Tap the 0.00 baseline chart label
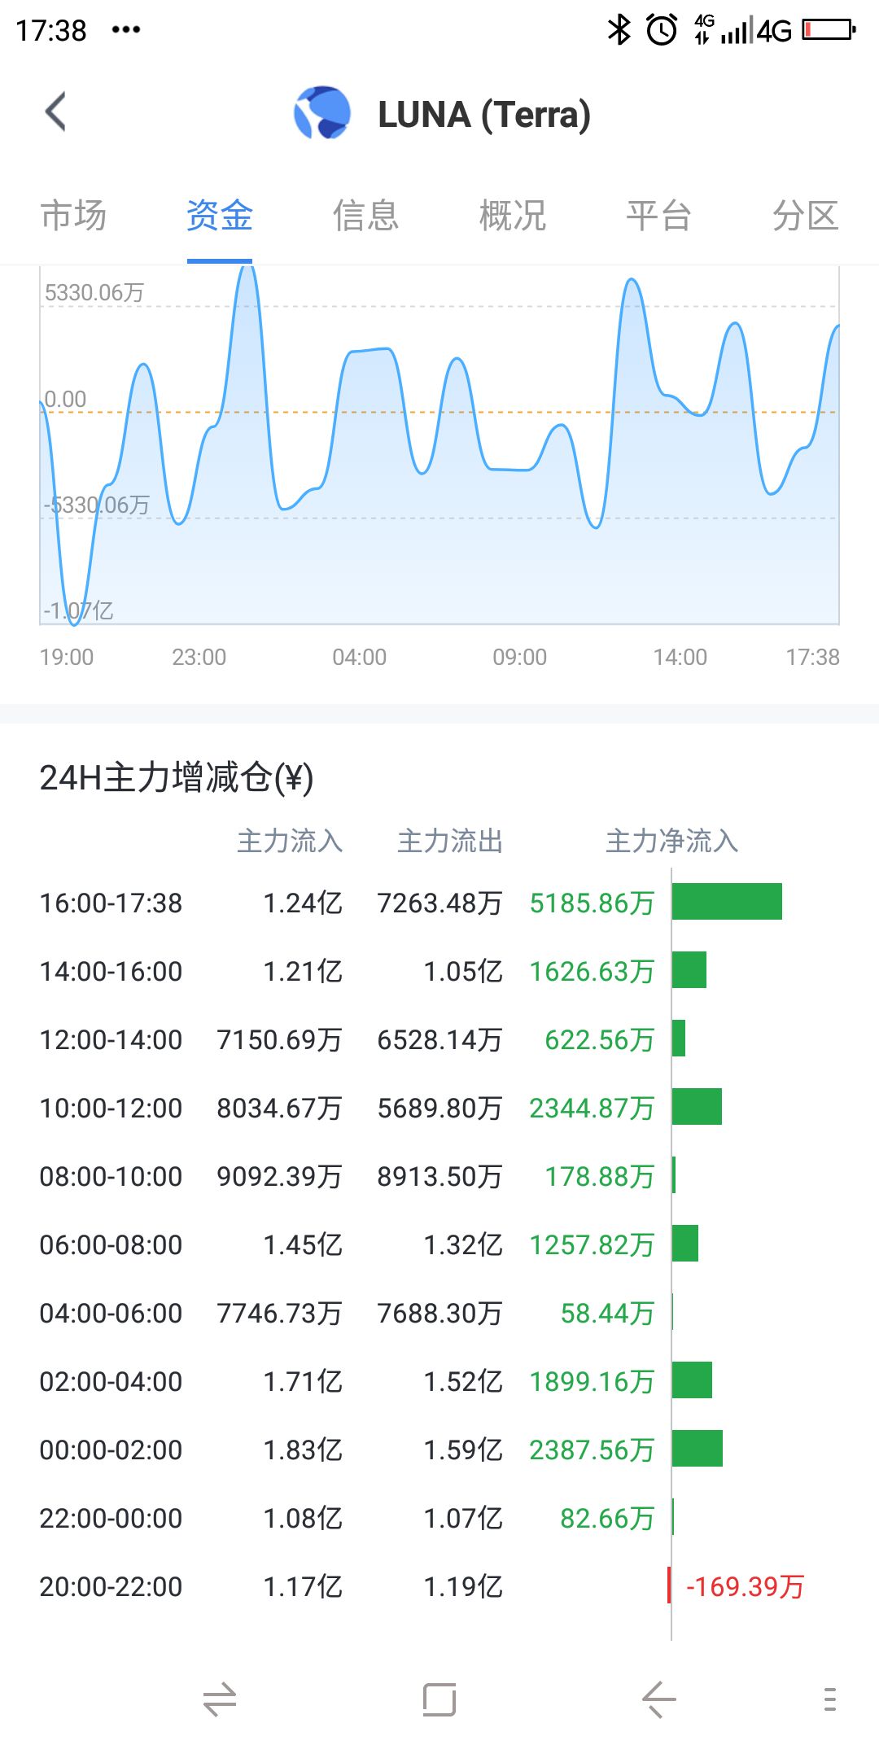Screen dimensions: 879x1758 (65, 399)
